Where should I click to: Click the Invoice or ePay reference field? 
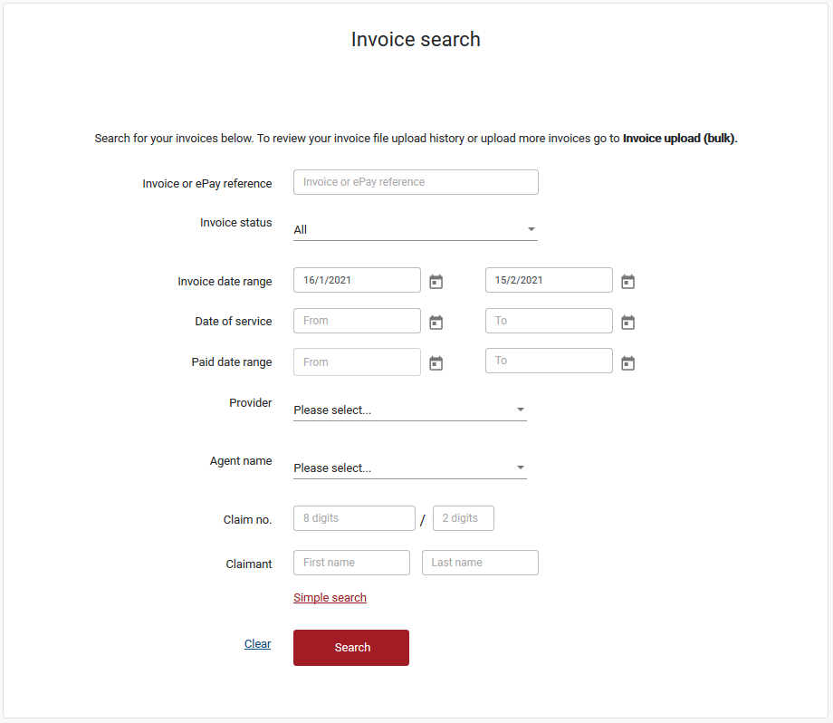click(415, 182)
